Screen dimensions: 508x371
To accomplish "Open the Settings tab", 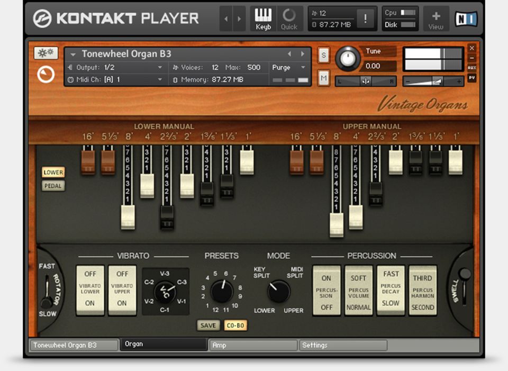I will (x=343, y=345).
